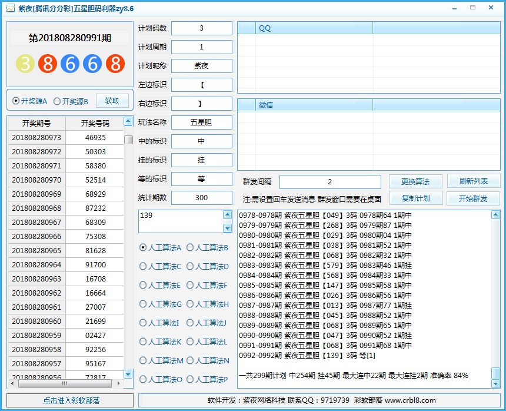This screenshot has width=506, height=411.
Task: Select 开奖源B radio option
Action: tap(57, 101)
